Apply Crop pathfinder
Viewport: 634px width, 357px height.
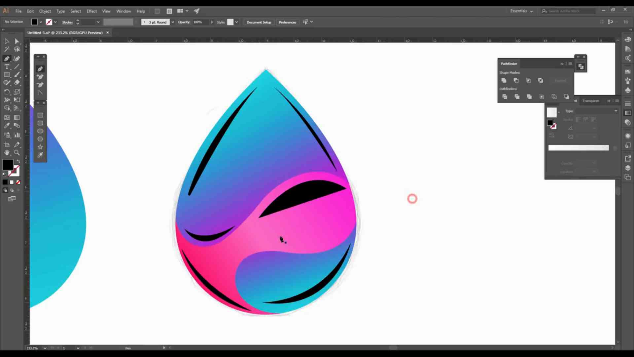coord(542,97)
